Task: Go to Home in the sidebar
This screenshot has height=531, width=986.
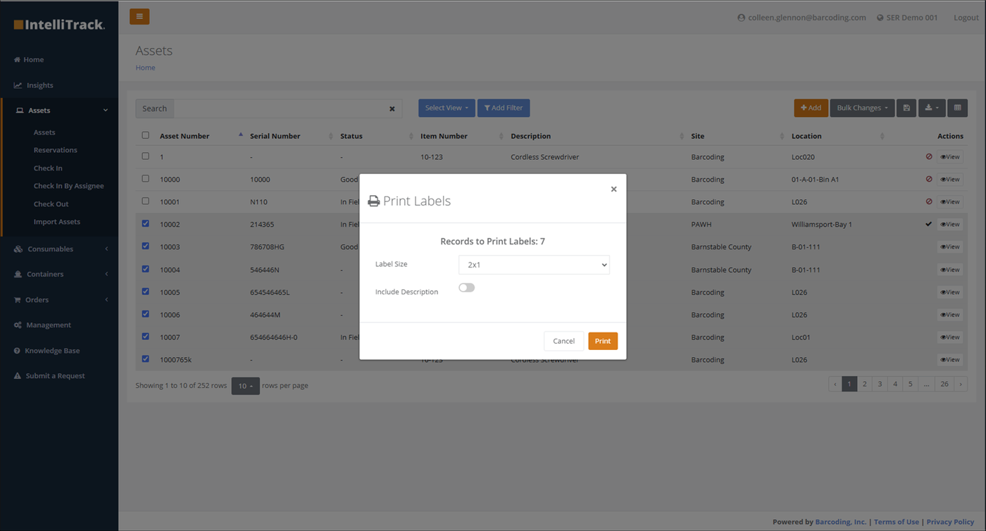Action: [29, 60]
